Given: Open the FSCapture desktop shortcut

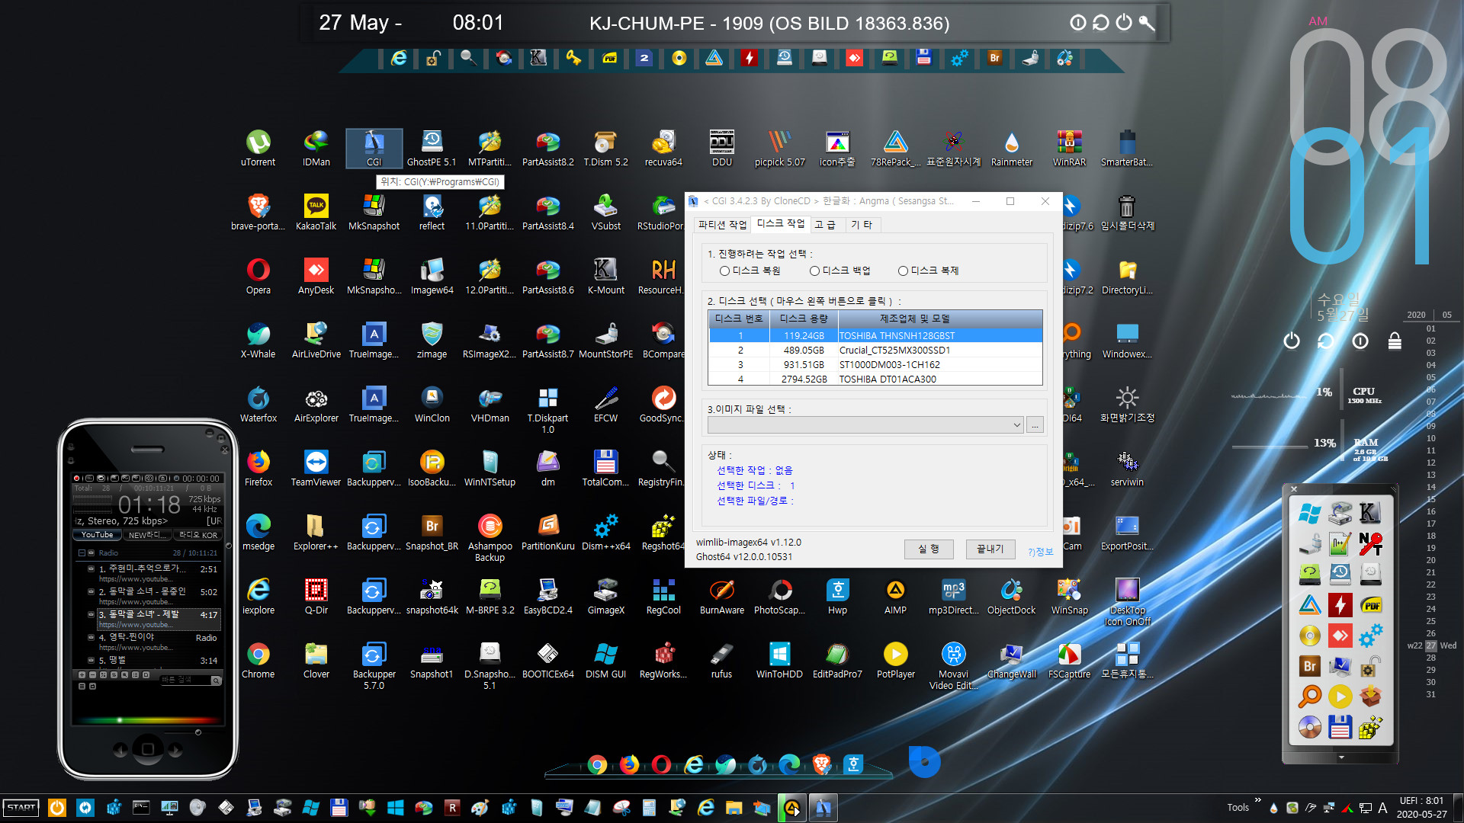Looking at the screenshot, I should [1069, 660].
